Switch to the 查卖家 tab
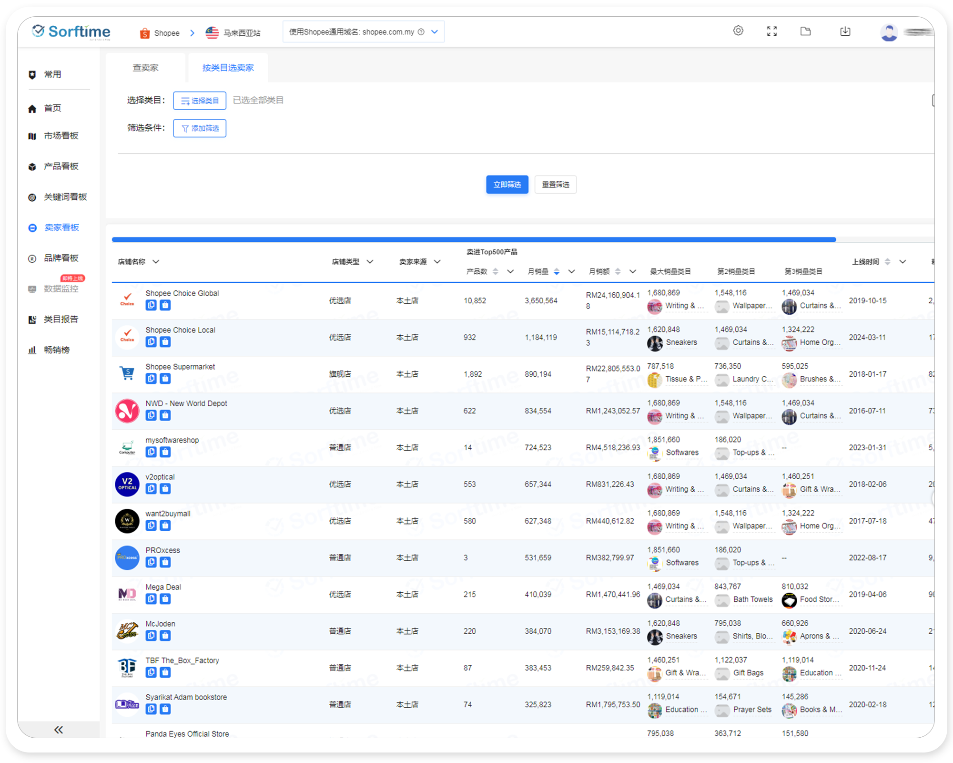Image resolution: width=953 pixels, height=763 pixels. click(x=145, y=68)
